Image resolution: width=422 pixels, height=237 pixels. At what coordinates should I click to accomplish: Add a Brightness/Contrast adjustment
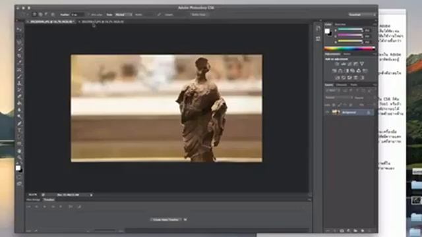[337, 64]
